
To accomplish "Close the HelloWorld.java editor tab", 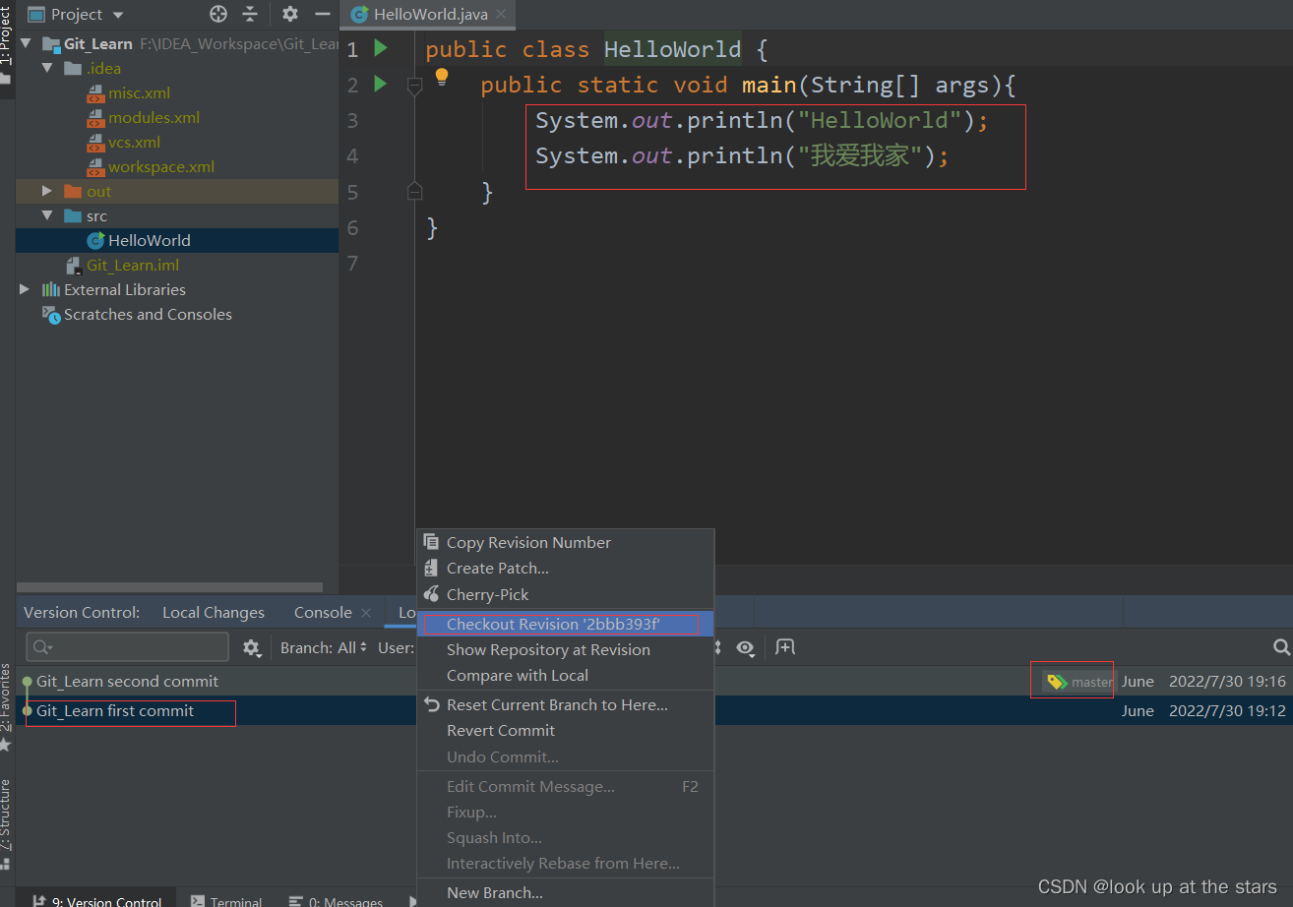I will coord(501,14).
